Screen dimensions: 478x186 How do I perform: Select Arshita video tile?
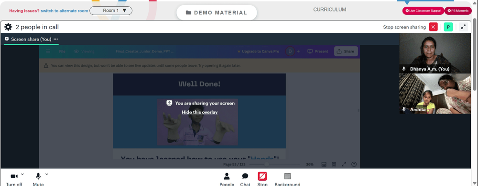[x=435, y=93]
